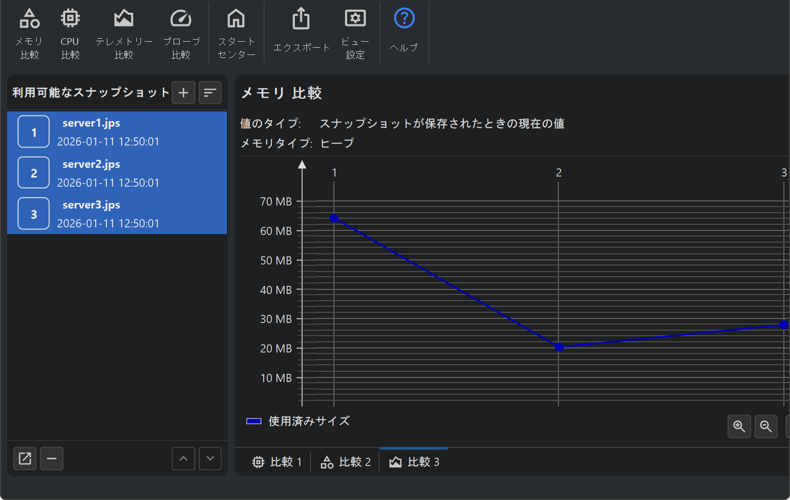Move snapshot up with the chevron
Screen dimensions: 790x500
pyautogui.click(x=183, y=459)
